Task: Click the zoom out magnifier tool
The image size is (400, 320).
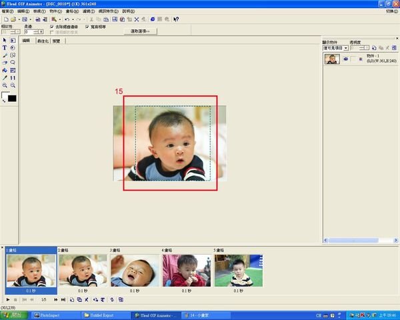Action: point(13,85)
